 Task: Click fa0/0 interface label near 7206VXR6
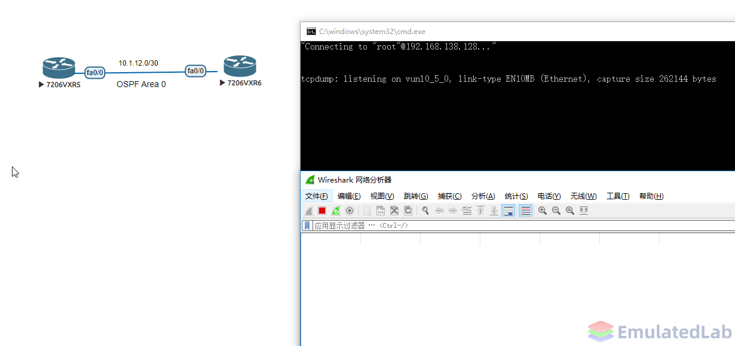pyautogui.click(x=196, y=71)
